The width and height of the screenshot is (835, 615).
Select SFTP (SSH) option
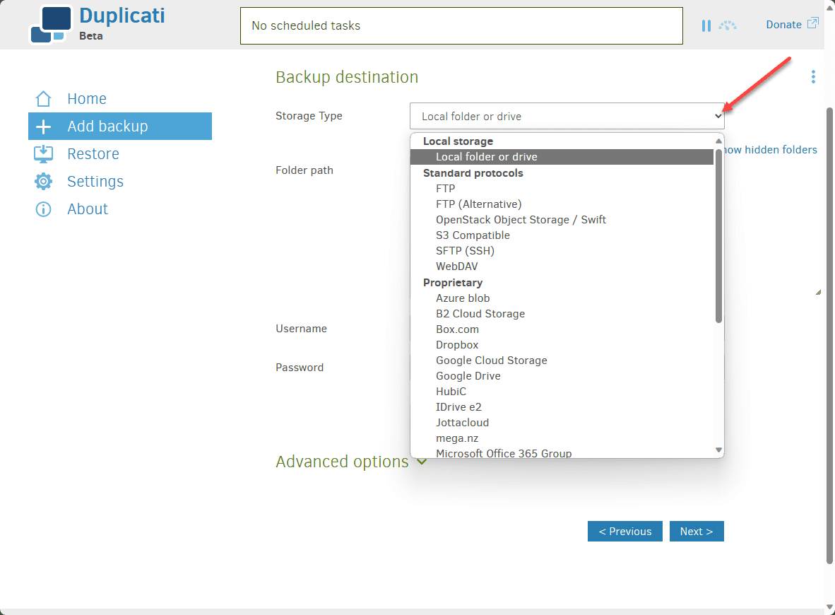coord(562,250)
